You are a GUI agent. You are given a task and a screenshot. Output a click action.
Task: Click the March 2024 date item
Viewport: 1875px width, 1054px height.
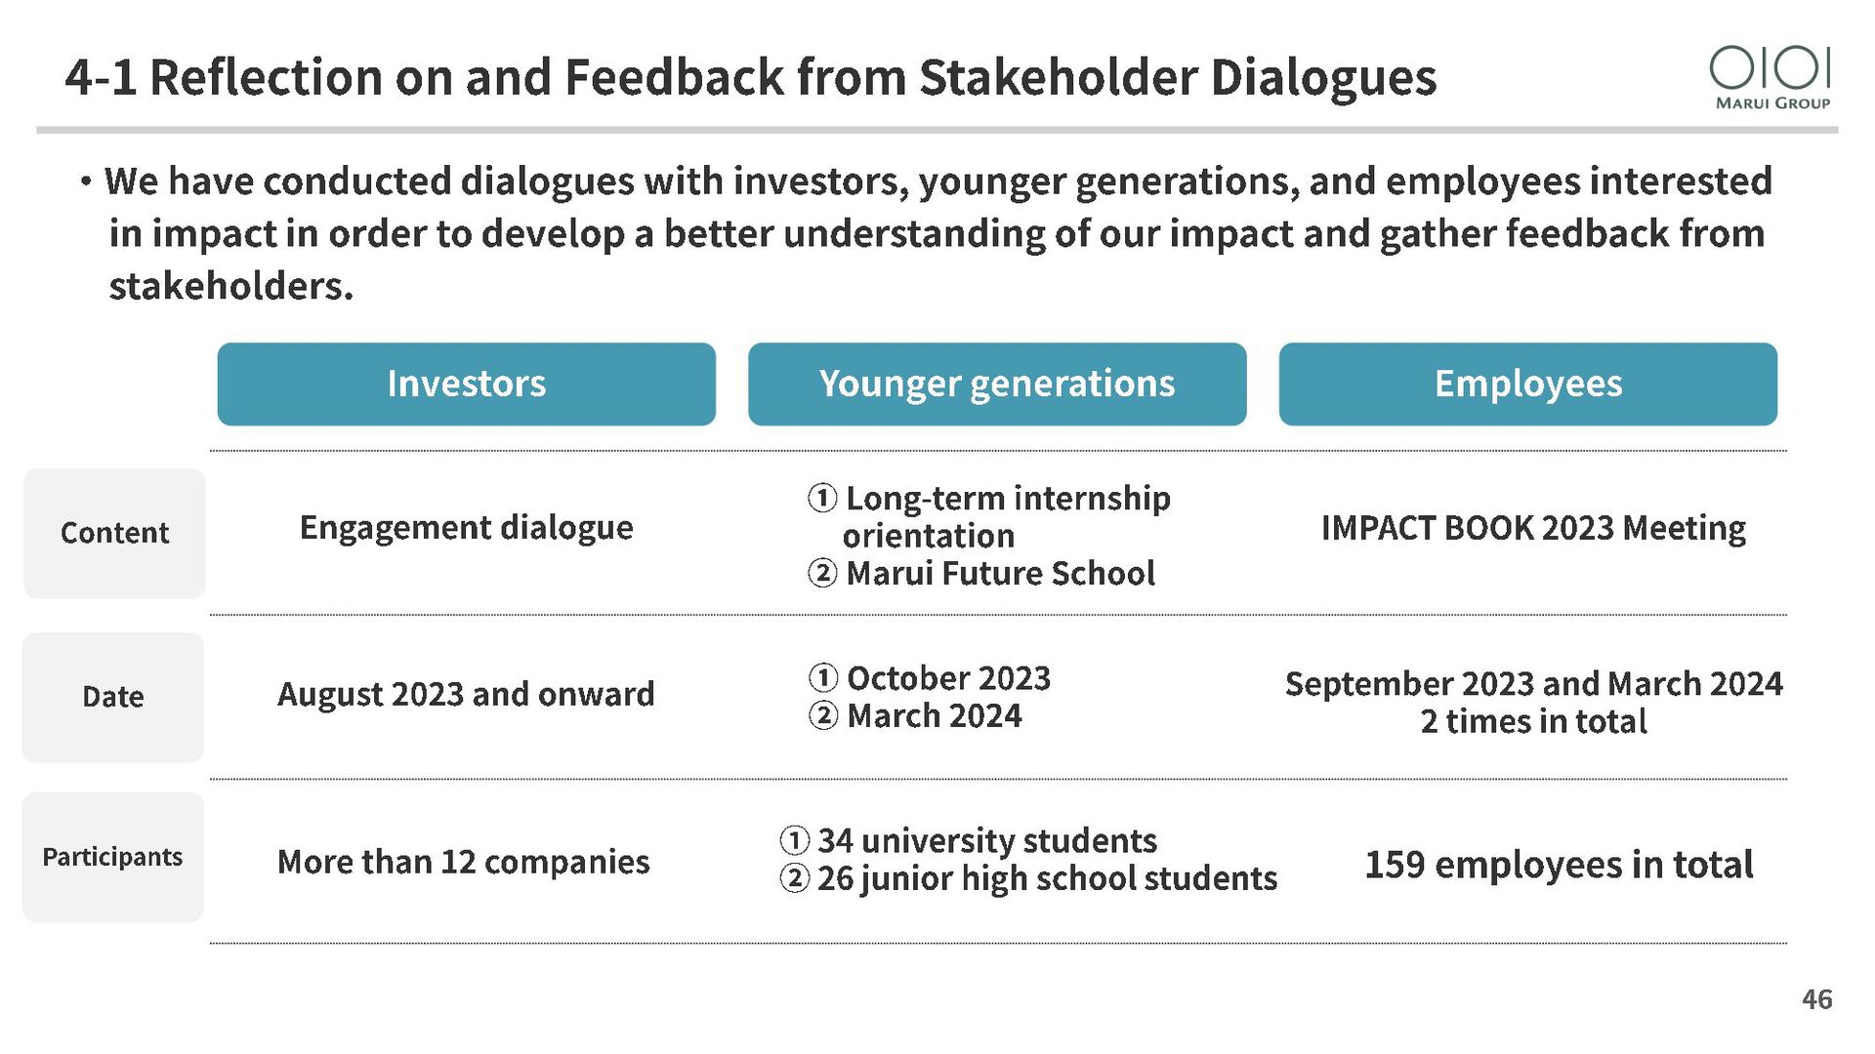(x=915, y=715)
